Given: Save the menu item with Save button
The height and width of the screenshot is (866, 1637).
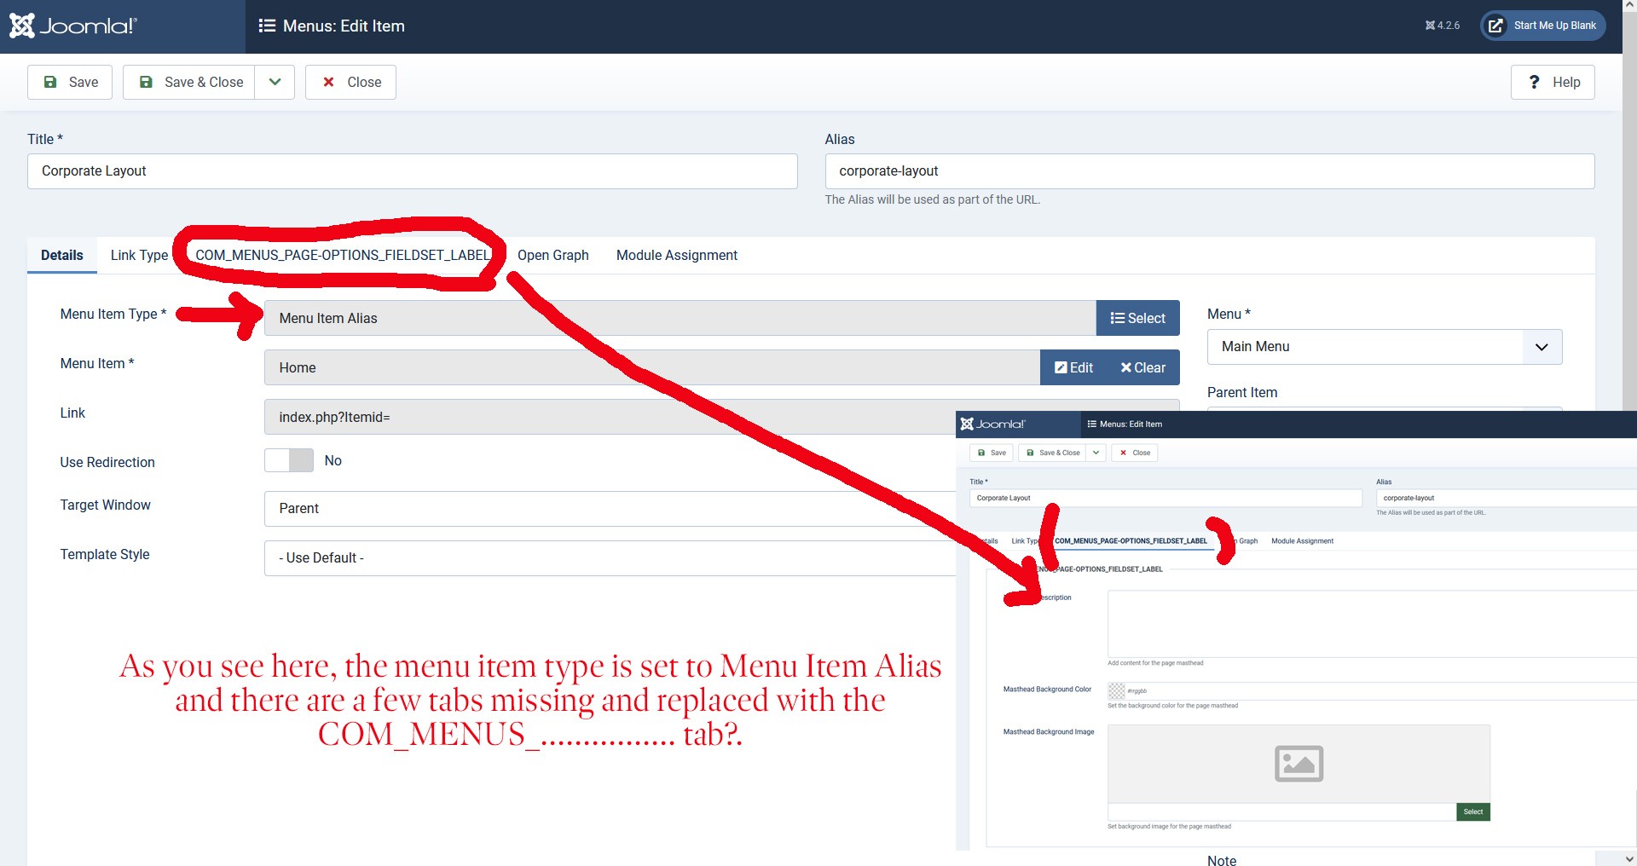Looking at the screenshot, I should point(70,82).
